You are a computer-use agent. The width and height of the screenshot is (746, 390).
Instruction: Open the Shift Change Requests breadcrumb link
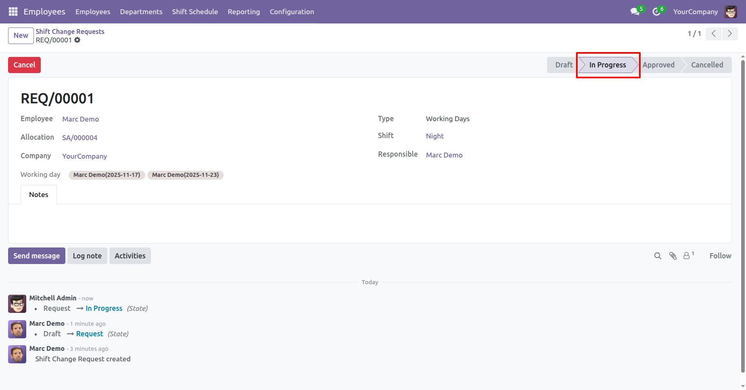tap(70, 31)
